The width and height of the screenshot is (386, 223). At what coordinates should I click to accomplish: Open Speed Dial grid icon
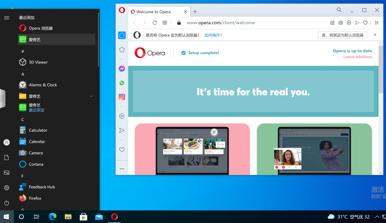[x=165, y=22]
